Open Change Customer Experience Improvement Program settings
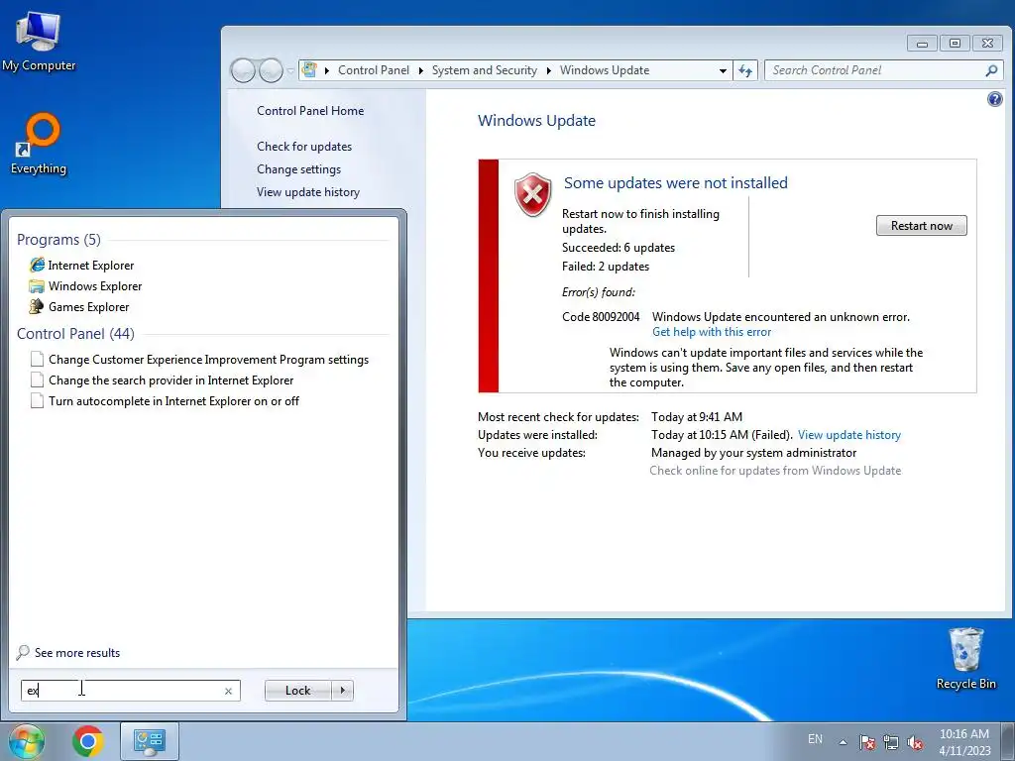 pyautogui.click(x=208, y=359)
